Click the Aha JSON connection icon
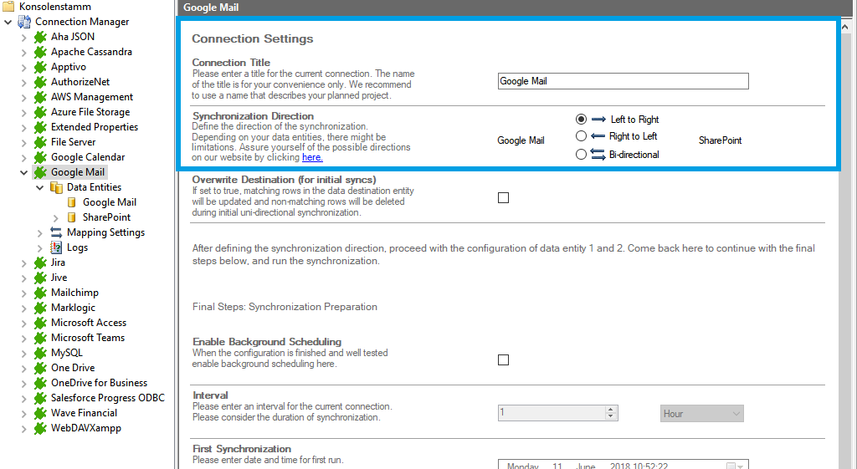The width and height of the screenshot is (857, 469). (40, 37)
